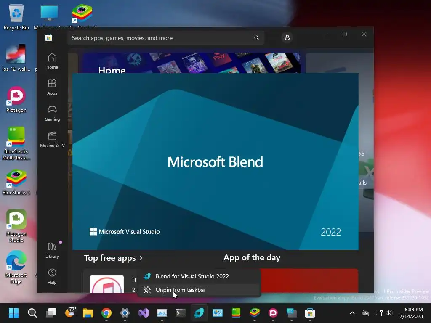Open the Windows Start button
This screenshot has height=323, width=431.
[13, 313]
